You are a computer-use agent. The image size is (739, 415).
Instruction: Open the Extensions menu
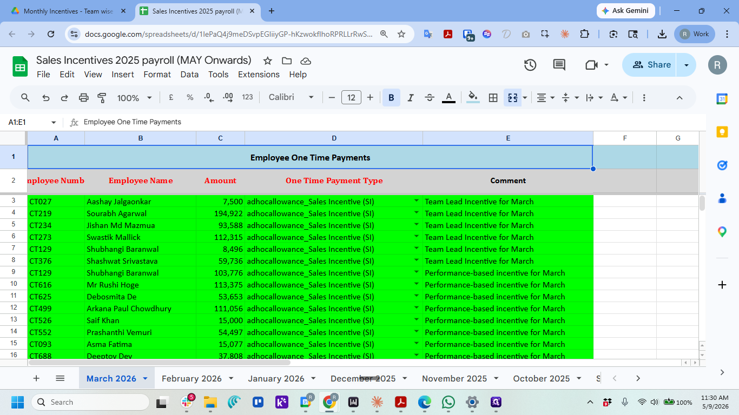(259, 75)
